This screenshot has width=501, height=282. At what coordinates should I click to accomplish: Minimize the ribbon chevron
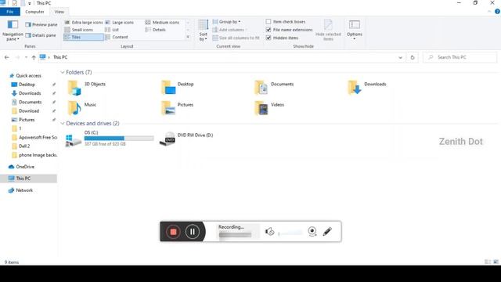coord(489,12)
